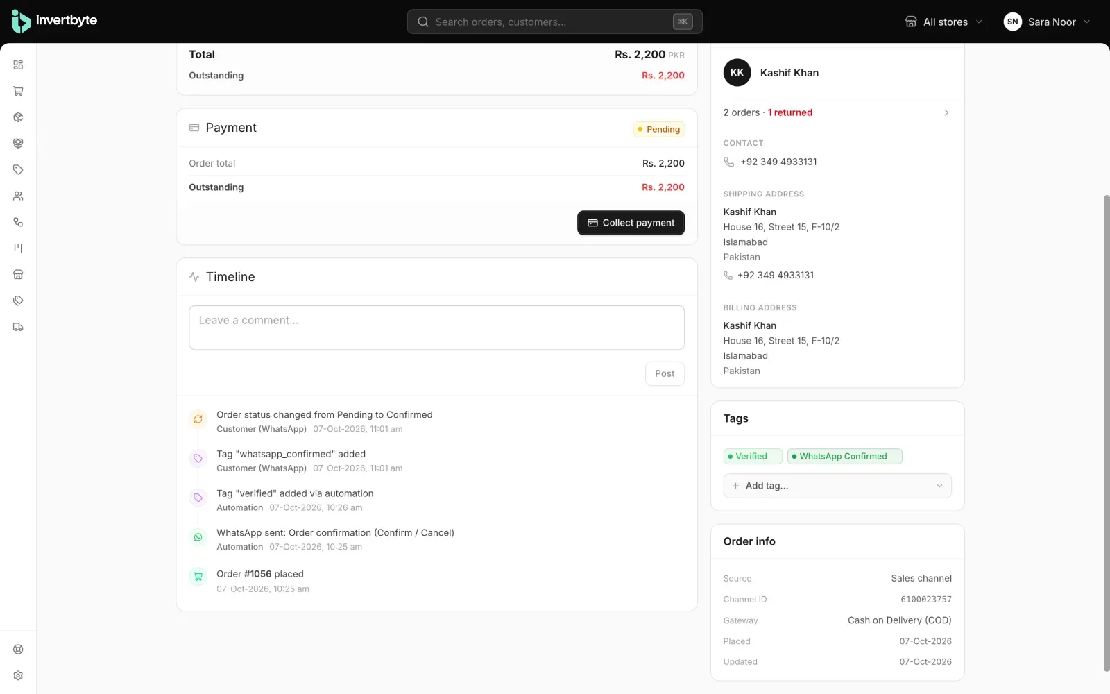Click the Verified tag chip
Viewport: 1110px width, 694px height.
coord(753,456)
